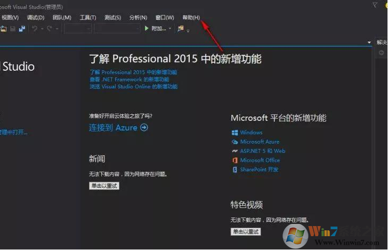This screenshot has height=250, width=388.
Task: Open the toolbar overflow options arrow
Action: tap(188, 31)
